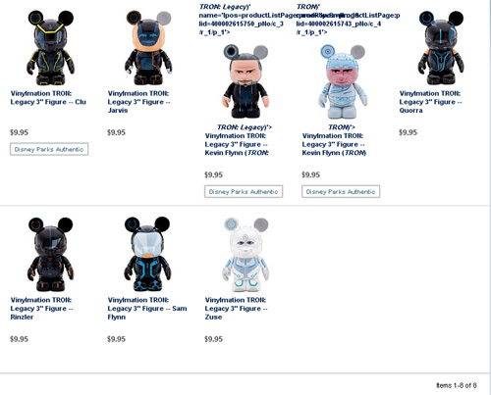Viewport: 491px width, 395px height.
Task: Open the Vinylmation Zuse title link
Action: pos(237,309)
